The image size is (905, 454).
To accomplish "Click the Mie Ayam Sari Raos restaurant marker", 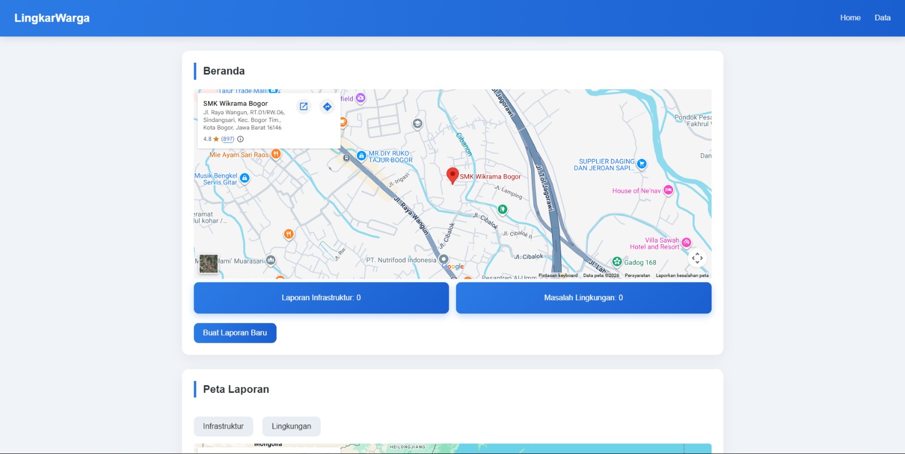I will [x=275, y=154].
